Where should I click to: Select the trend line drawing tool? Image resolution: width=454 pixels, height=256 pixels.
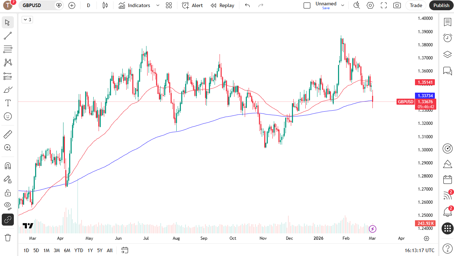8,36
